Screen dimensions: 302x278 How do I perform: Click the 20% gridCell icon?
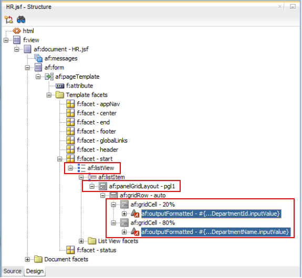124,205
